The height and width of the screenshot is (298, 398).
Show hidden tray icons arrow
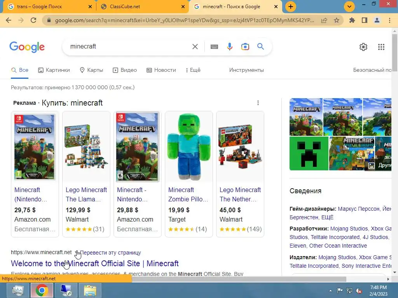point(330,291)
